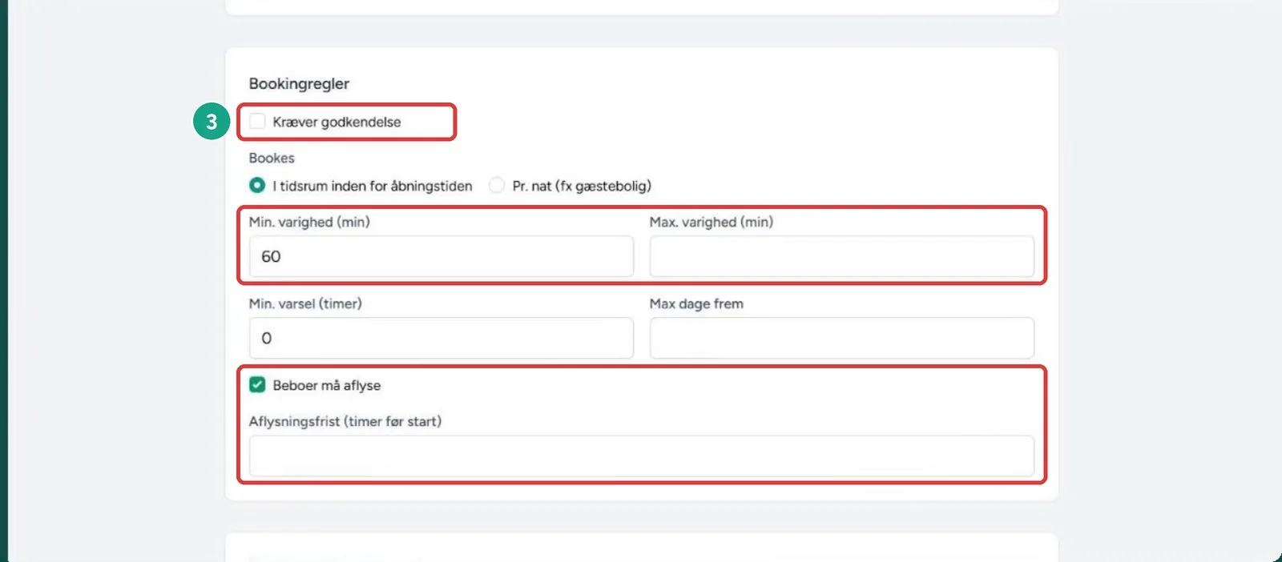Screen dimensions: 1282x562
Task: Click the Kræver godkendelse label text
Action: point(337,122)
